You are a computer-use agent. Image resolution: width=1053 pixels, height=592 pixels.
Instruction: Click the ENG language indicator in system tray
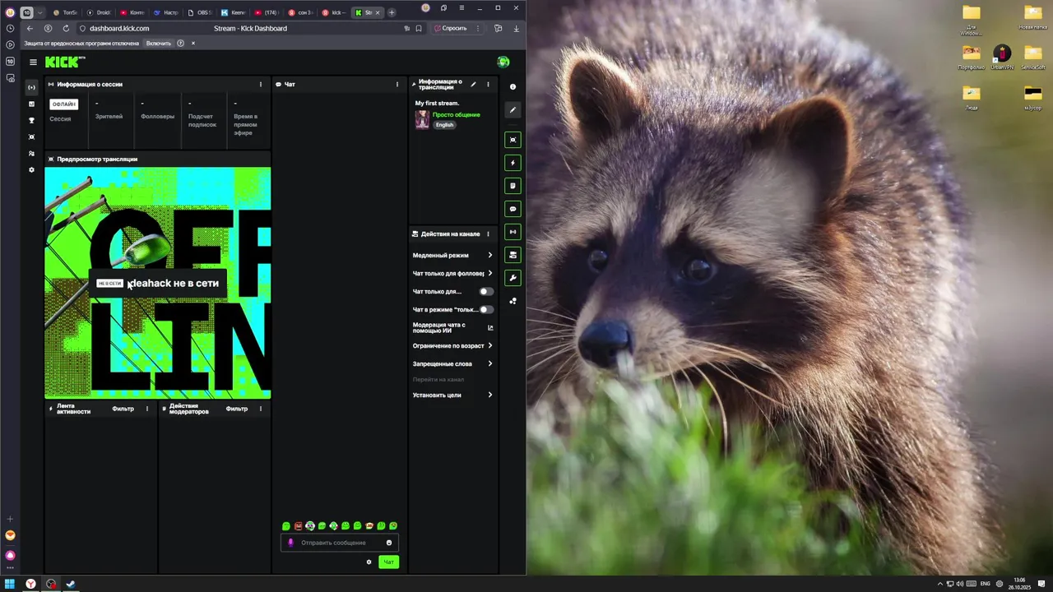click(x=985, y=584)
